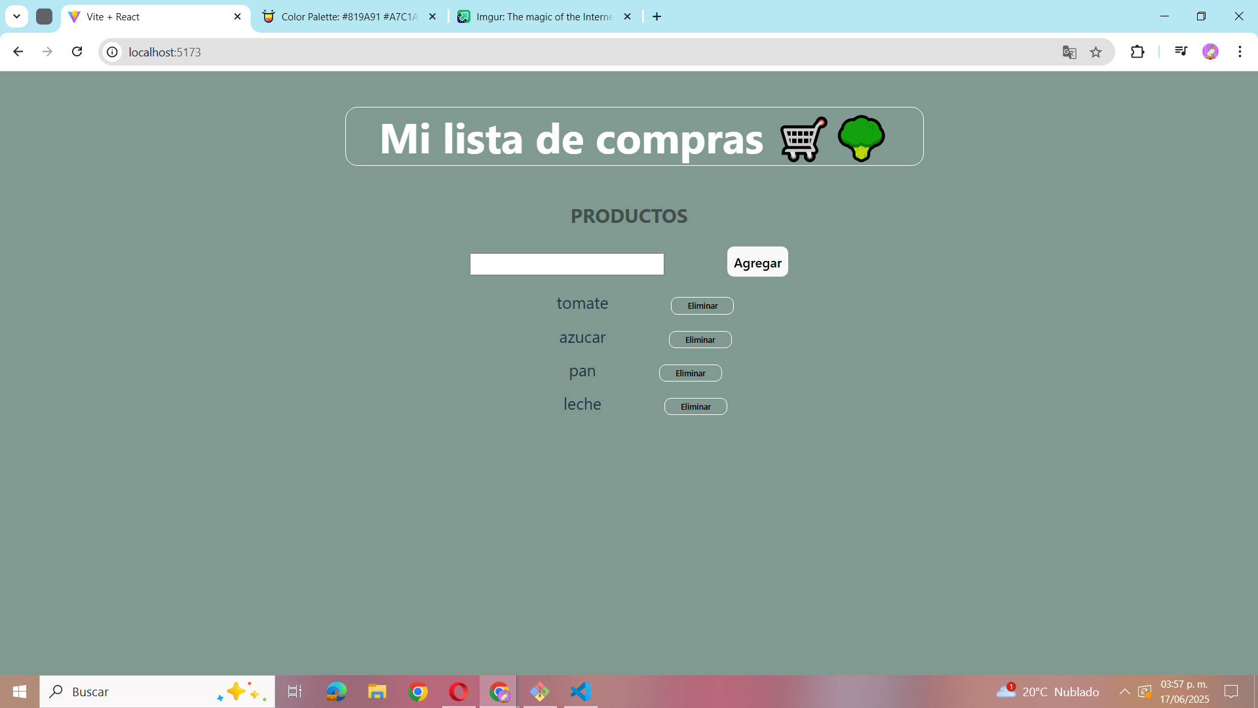This screenshot has height=708, width=1258.
Task: Open File Explorer from taskbar
Action: point(377,692)
